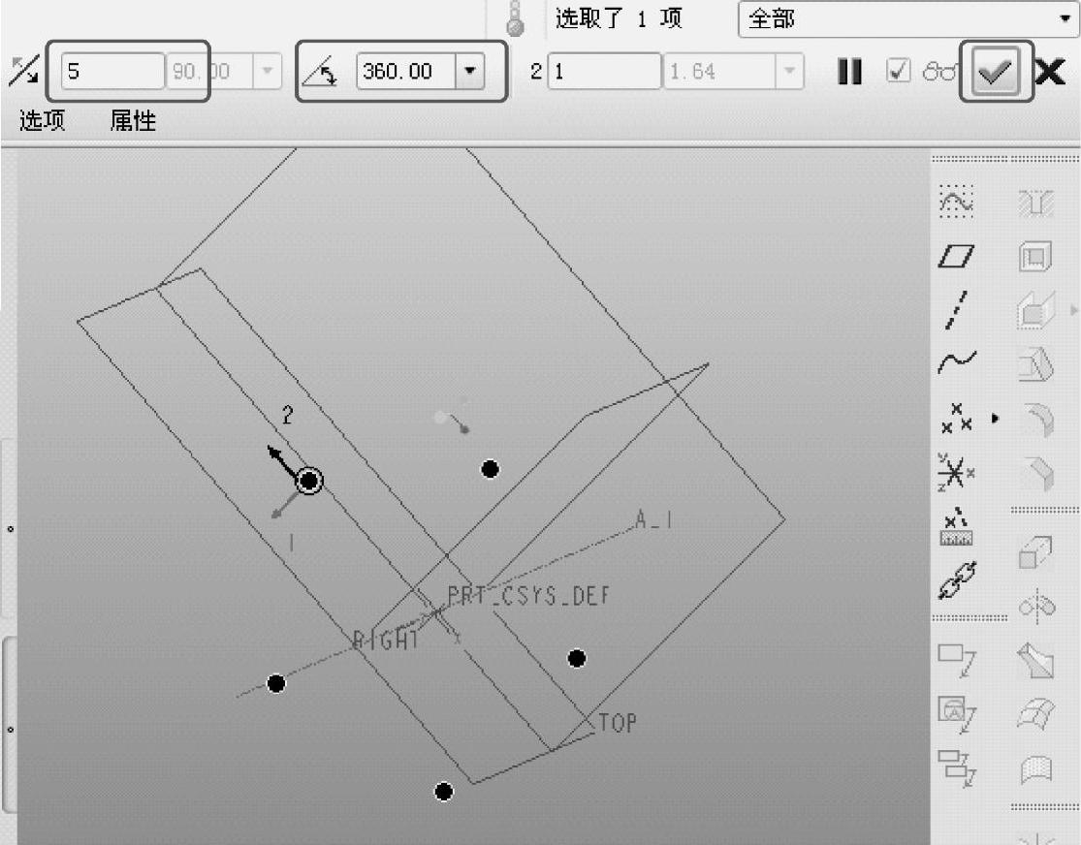Open the 选项 panel tab
Screen dimensions: 1081x845
click(42, 121)
